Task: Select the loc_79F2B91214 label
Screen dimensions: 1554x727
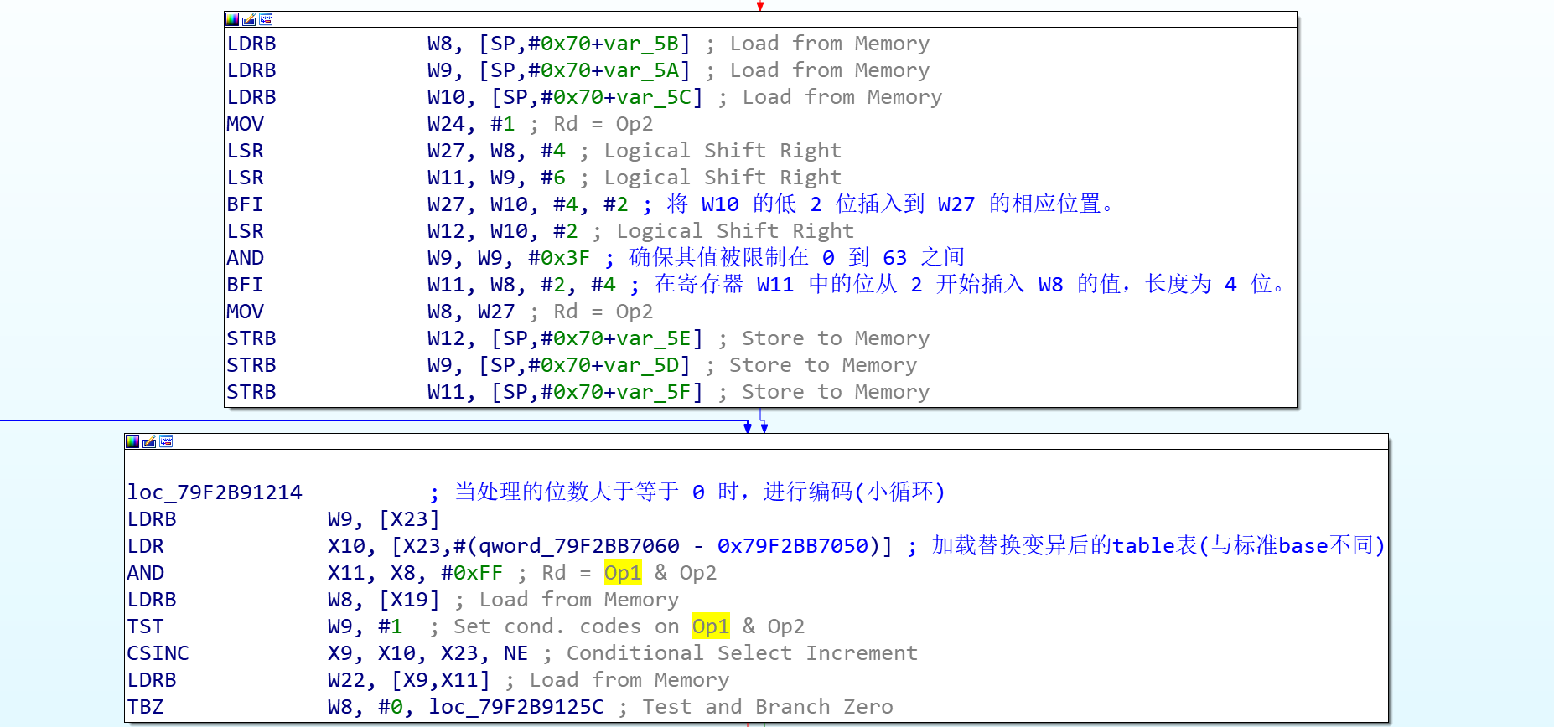Action: click(215, 492)
